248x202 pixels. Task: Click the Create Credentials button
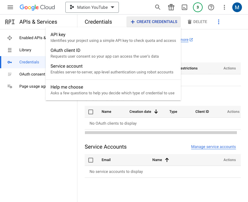154,22
